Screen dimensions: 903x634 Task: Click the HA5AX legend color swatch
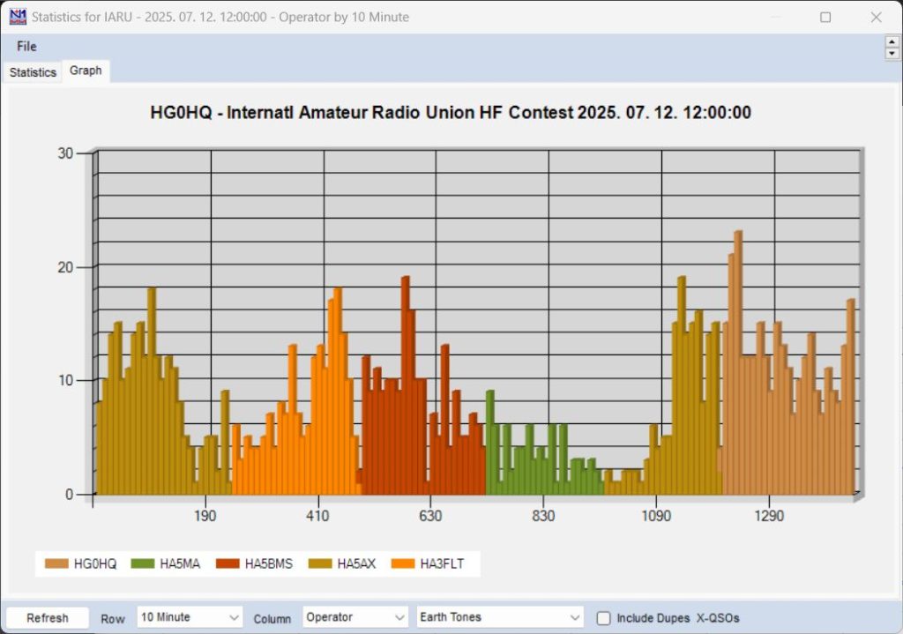coord(320,563)
